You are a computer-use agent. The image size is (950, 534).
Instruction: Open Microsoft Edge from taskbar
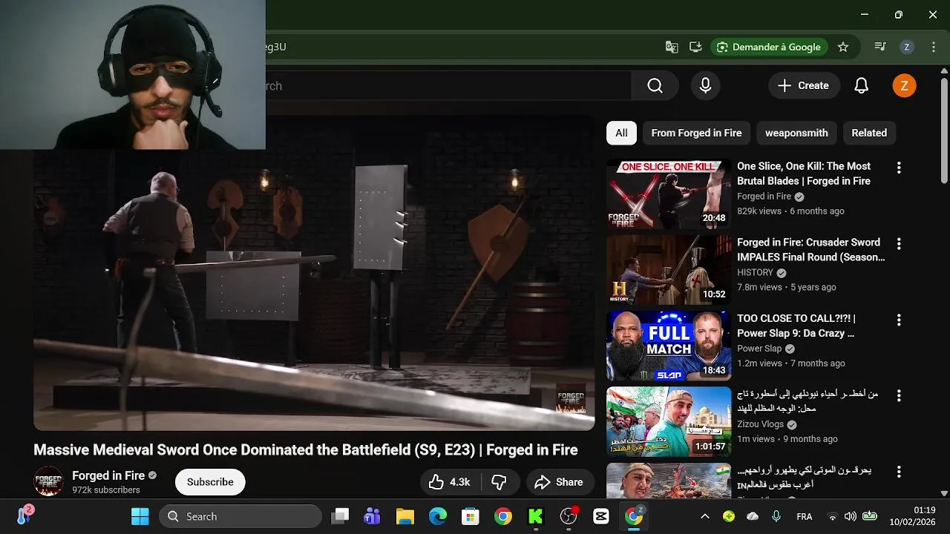point(438,516)
